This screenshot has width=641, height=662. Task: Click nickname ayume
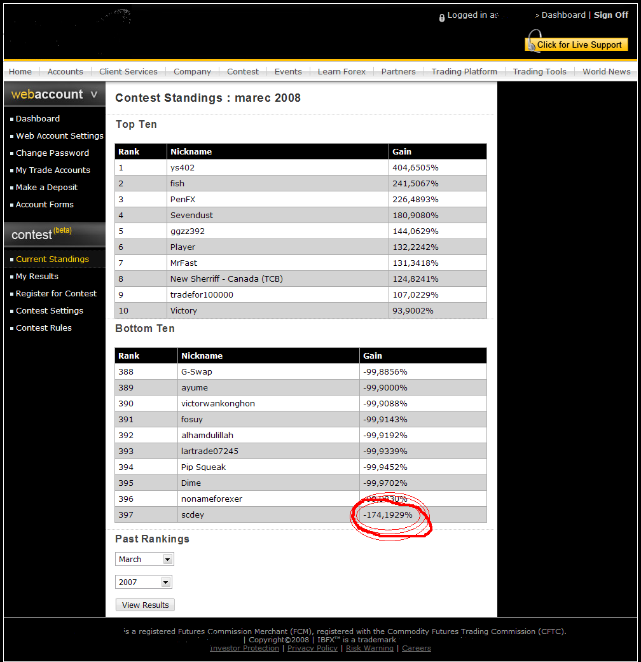pyautogui.click(x=195, y=387)
